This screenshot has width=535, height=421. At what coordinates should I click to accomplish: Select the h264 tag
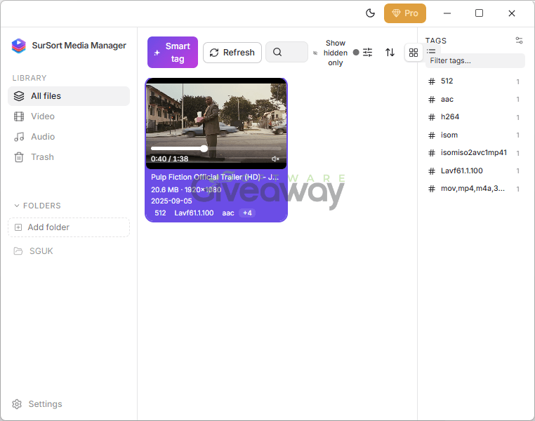point(475,117)
